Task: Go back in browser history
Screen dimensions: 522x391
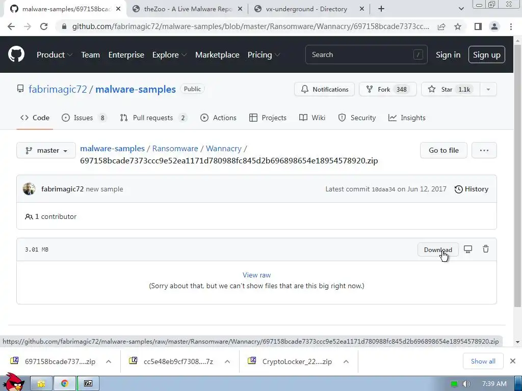Action: [11, 26]
